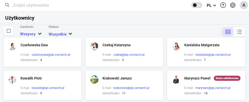The height and width of the screenshot is (102, 249).
Task: Open the PL language selector
Action: click(211, 5)
